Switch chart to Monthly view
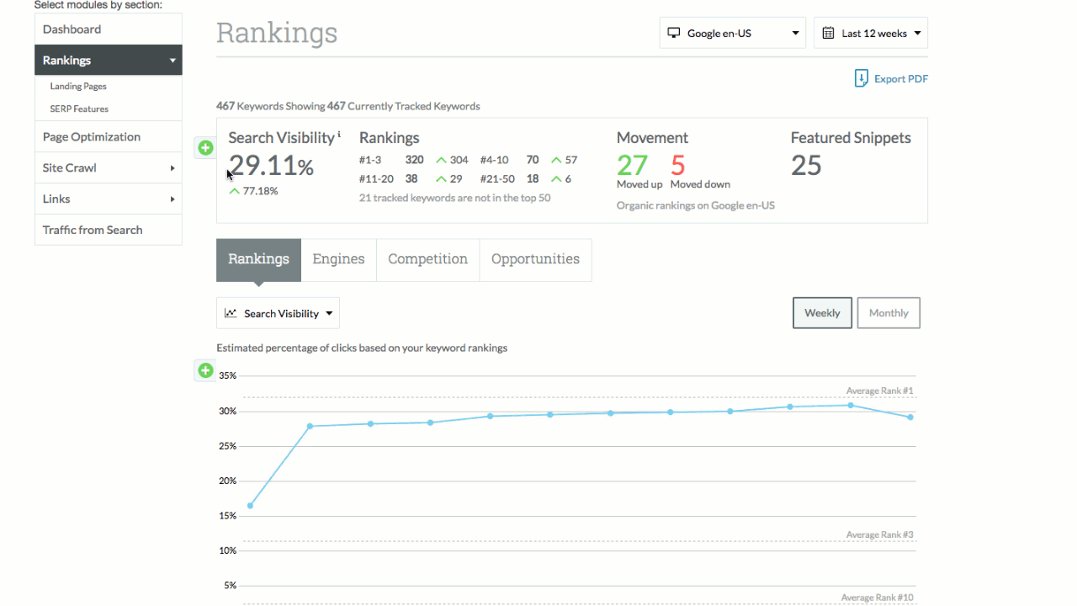 click(x=889, y=313)
